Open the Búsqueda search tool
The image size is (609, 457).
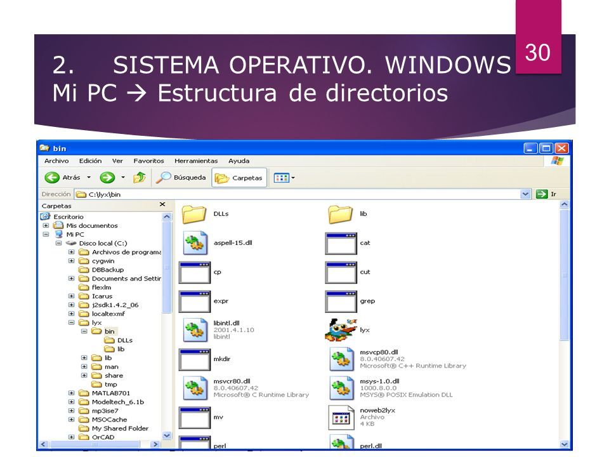181,178
